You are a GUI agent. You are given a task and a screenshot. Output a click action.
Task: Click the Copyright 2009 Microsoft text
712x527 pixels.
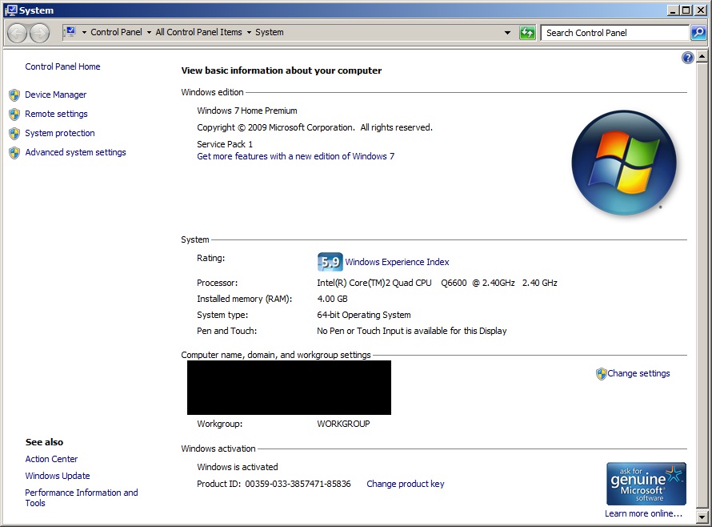pyautogui.click(x=314, y=127)
